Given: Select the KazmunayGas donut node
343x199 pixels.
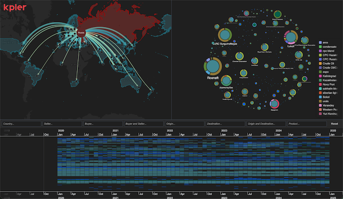Looking at the screenshot, I should click(x=226, y=80).
